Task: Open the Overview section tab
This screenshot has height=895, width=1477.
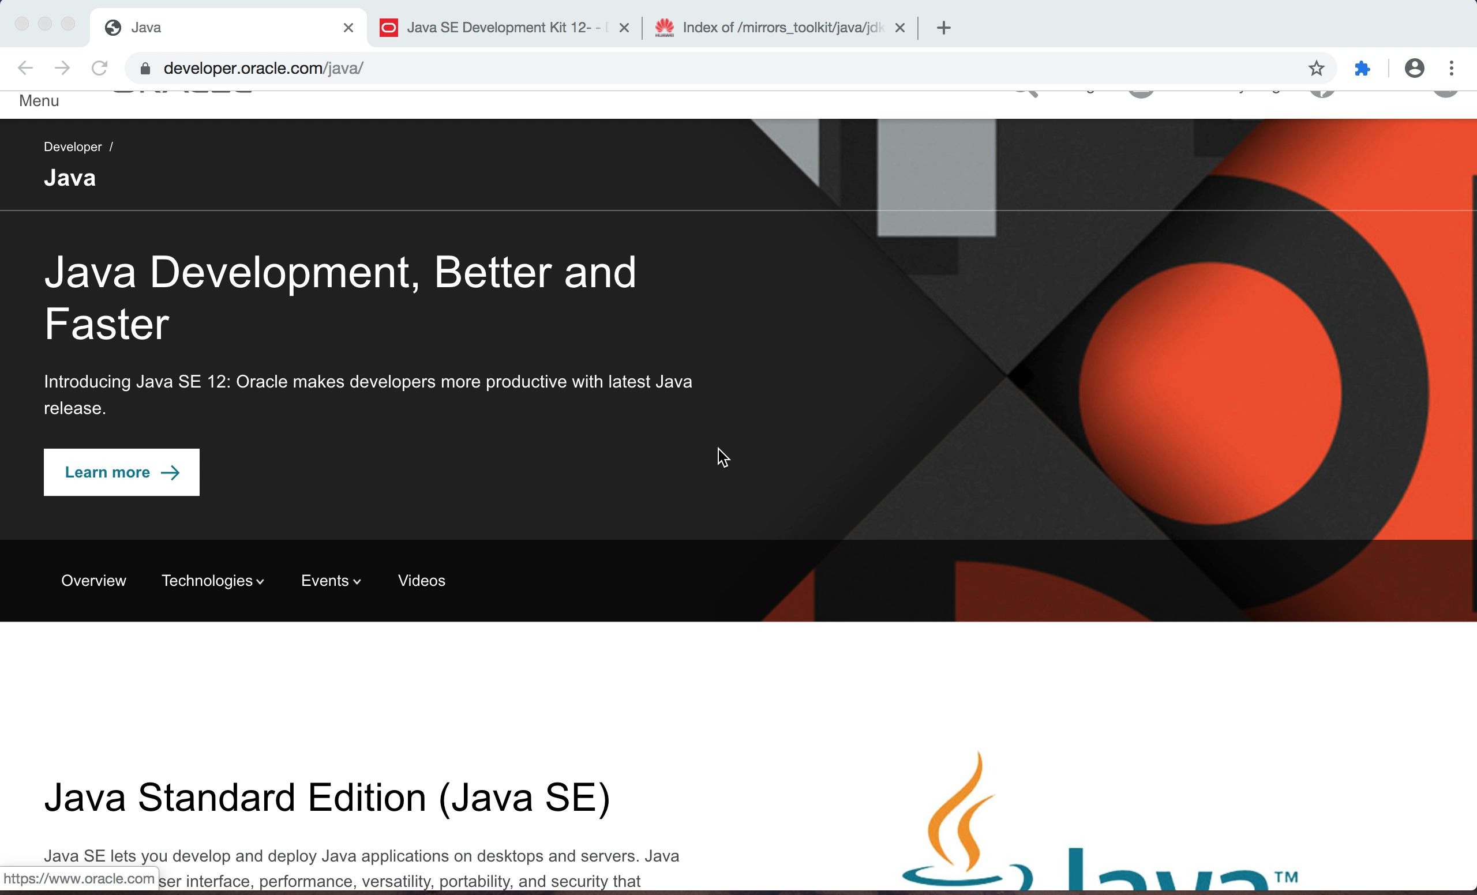Action: 93,581
